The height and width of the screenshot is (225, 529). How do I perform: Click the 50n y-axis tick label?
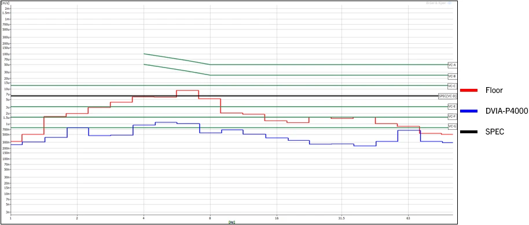[6, 169]
